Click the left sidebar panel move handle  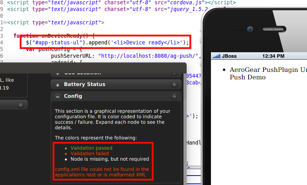pos(21,105)
